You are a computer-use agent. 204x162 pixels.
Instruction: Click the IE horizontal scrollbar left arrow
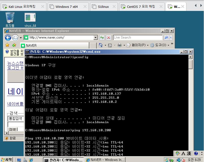coord(7,133)
